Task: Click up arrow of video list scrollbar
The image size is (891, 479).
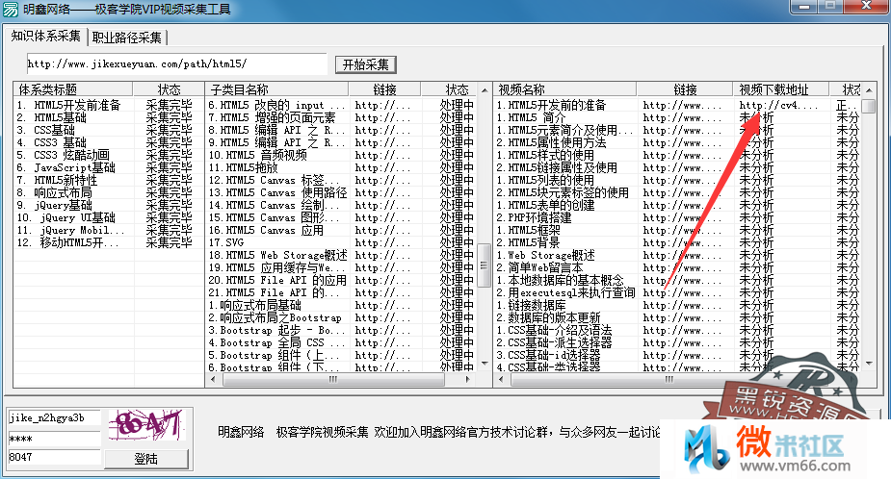Action: click(869, 89)
